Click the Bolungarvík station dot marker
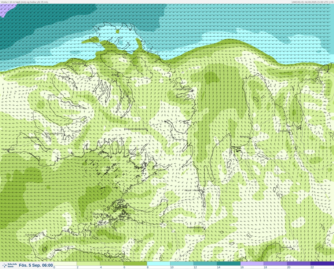 pyautogui.click(x=85, y=65)
